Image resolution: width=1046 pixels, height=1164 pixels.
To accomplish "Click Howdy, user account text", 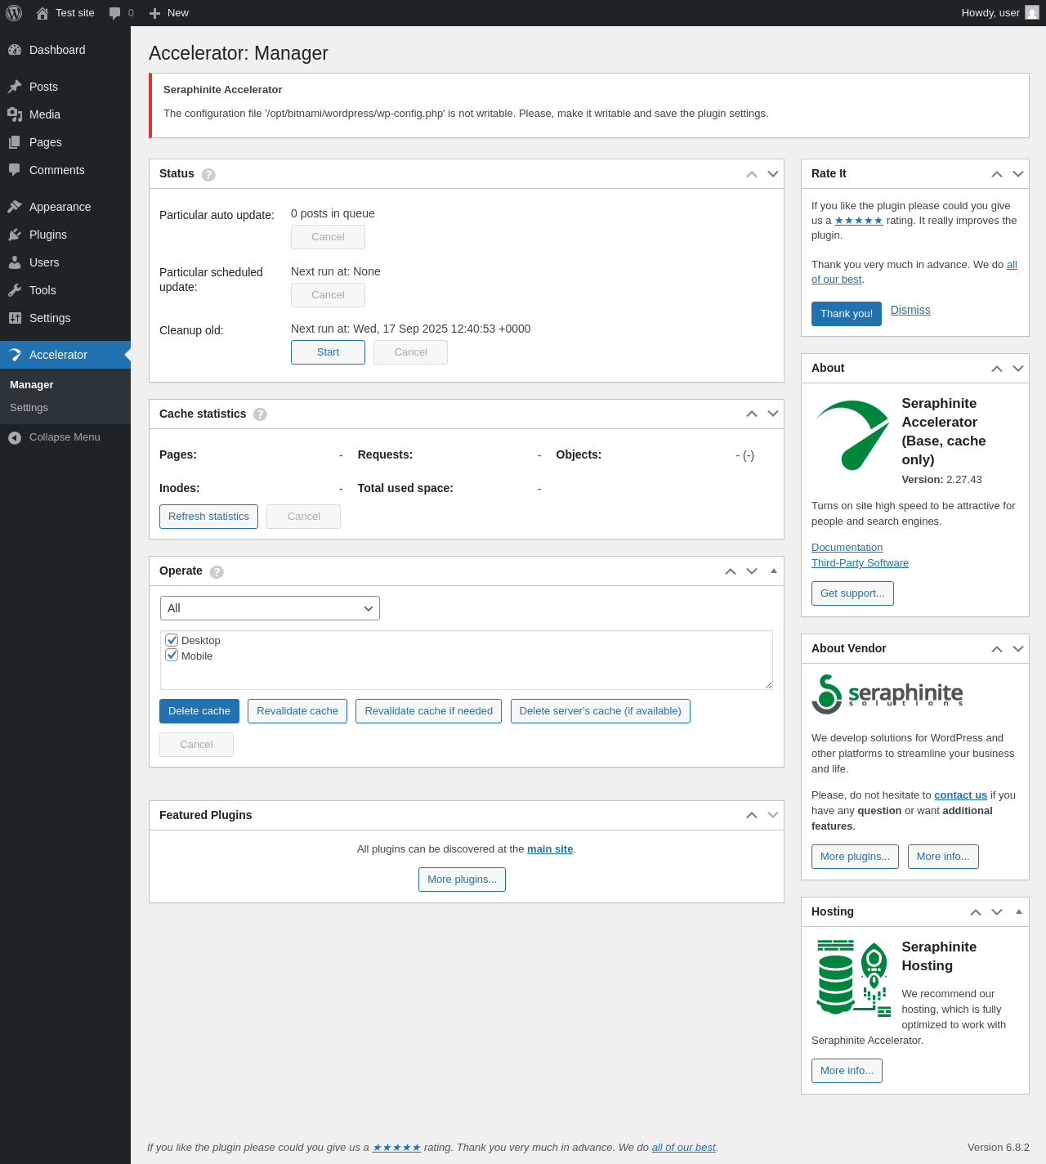I will pos(990,13).
